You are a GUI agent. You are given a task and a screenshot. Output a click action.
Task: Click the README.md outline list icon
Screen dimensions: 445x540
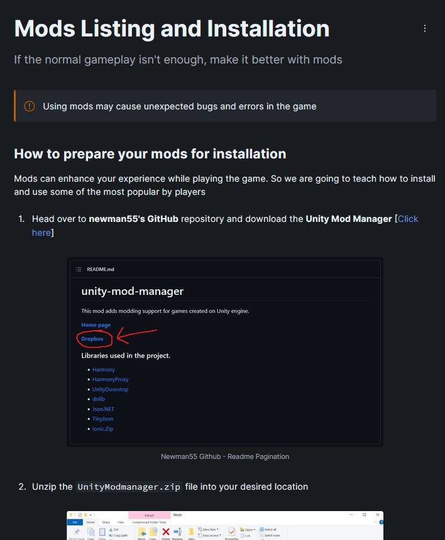point(79,269)
